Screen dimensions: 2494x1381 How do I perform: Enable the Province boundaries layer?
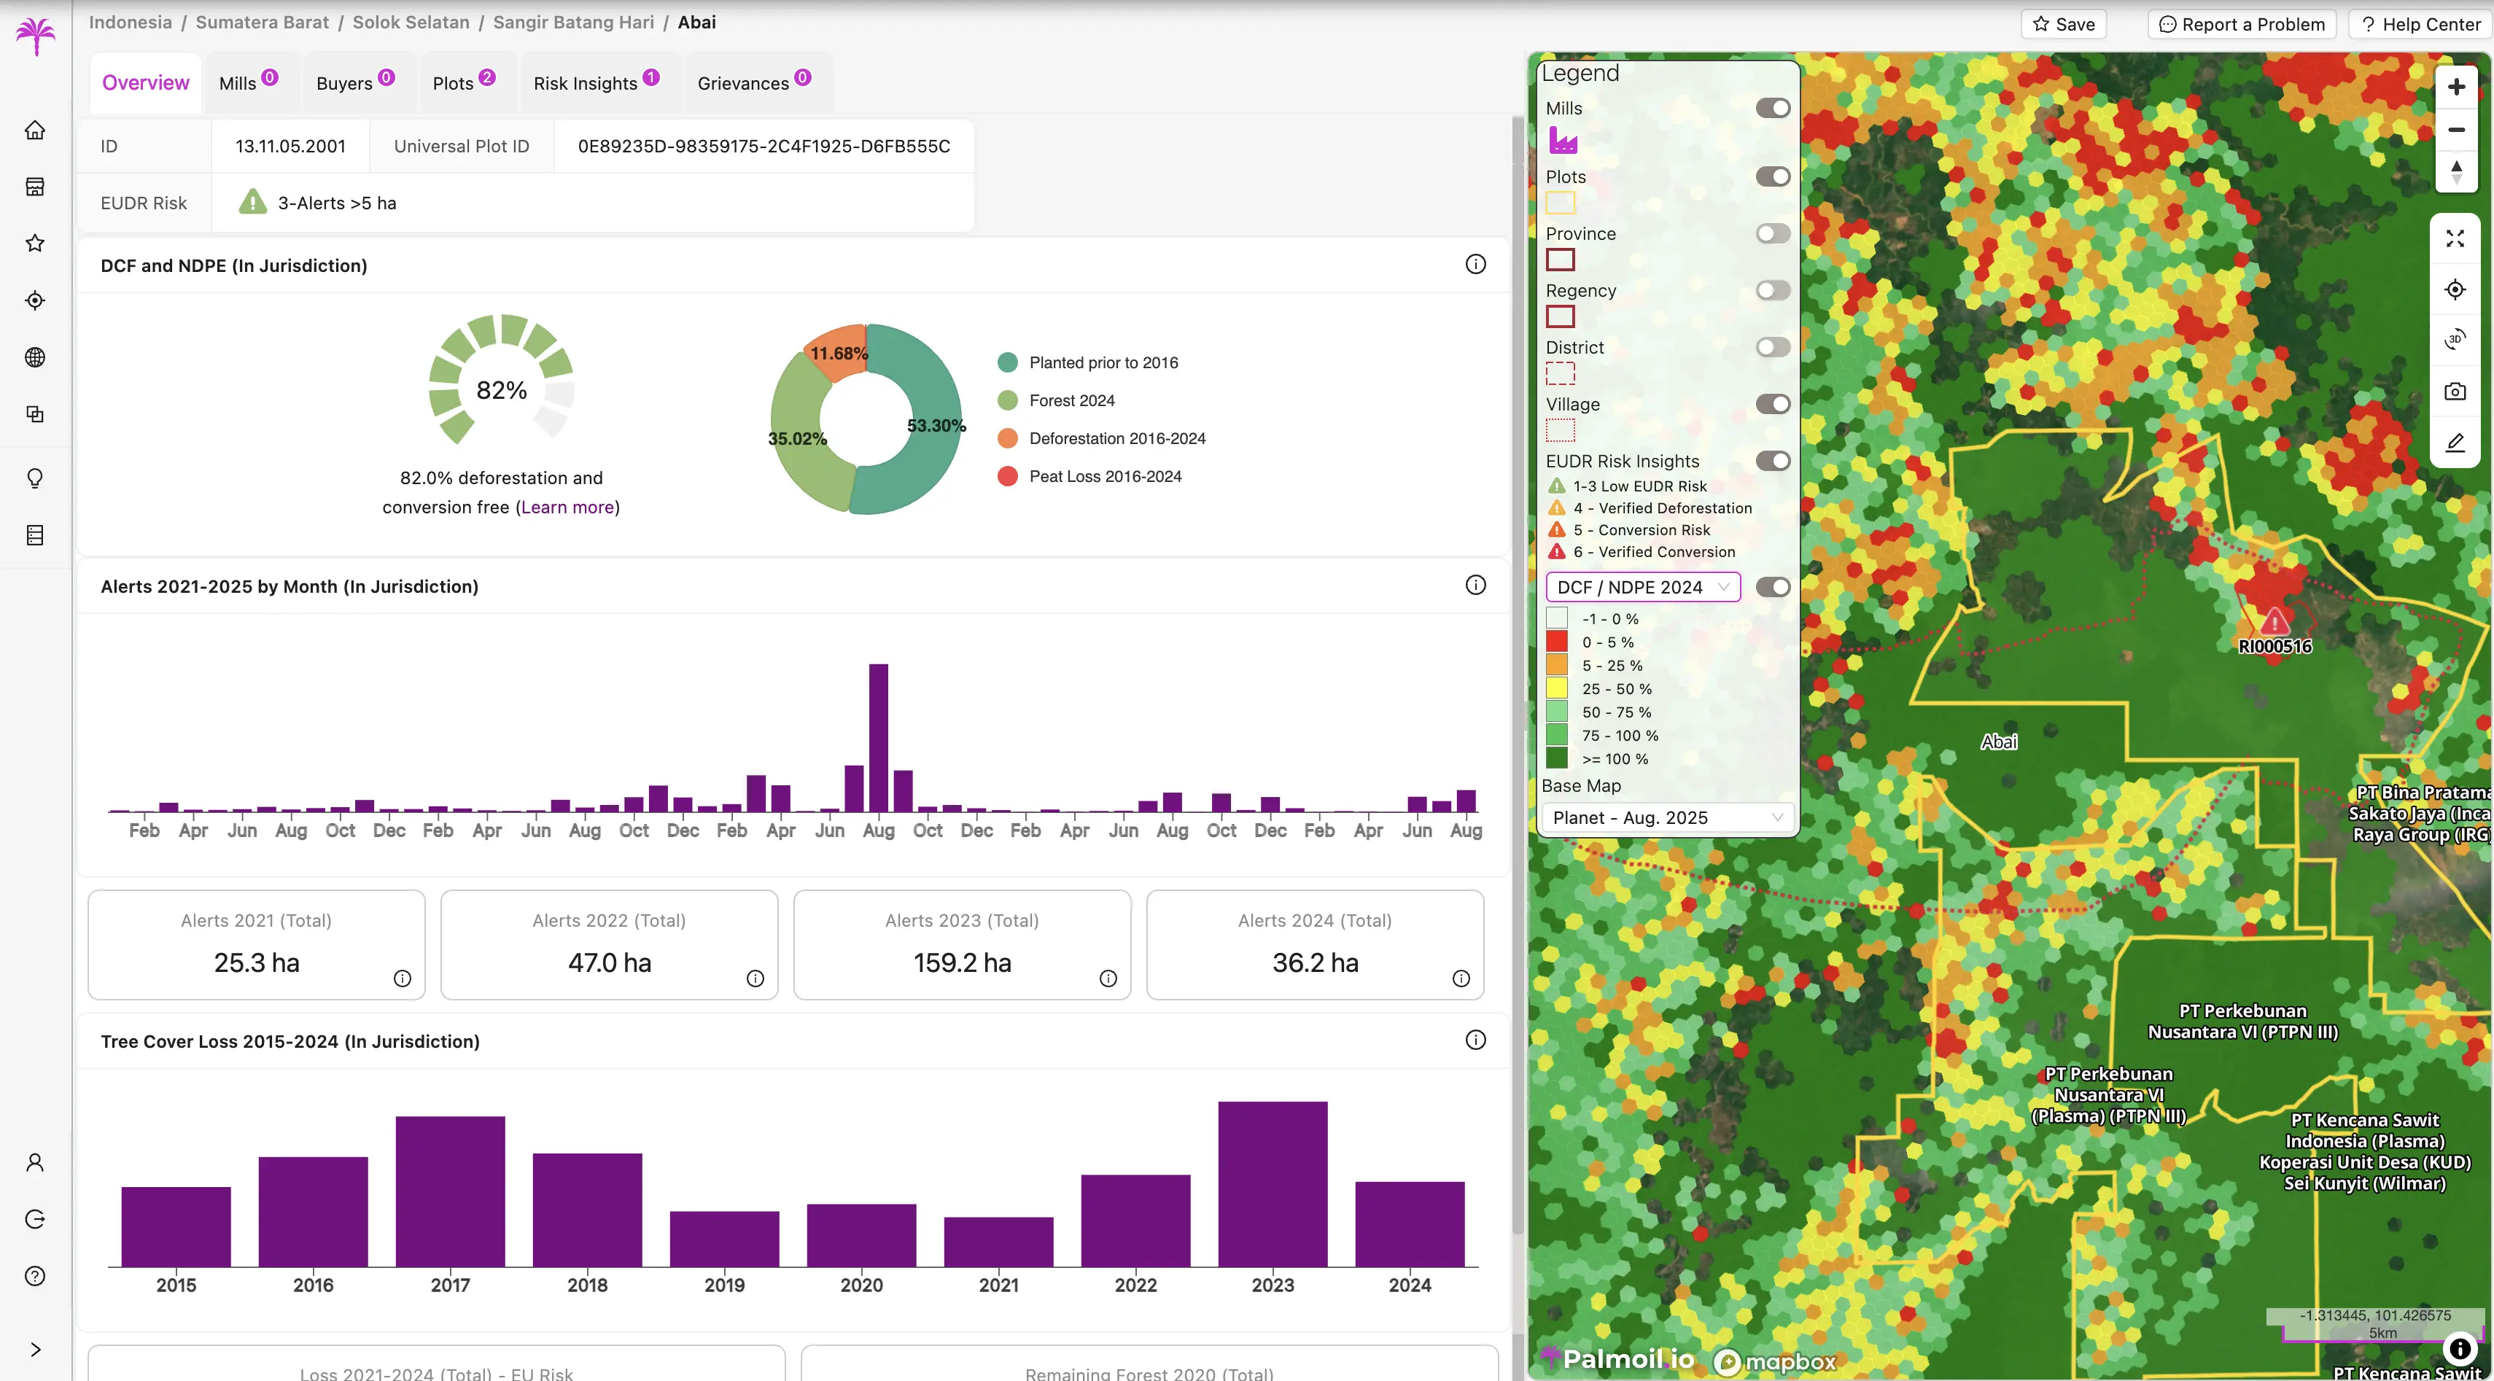(1773, 233)
